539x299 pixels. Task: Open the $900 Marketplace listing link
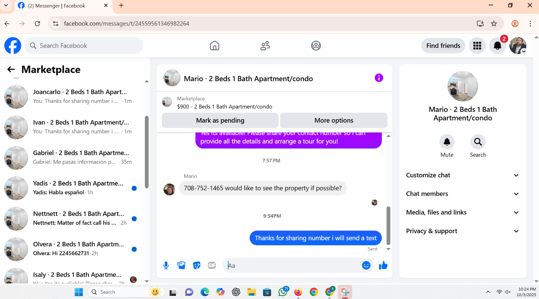tap(224, 107)
